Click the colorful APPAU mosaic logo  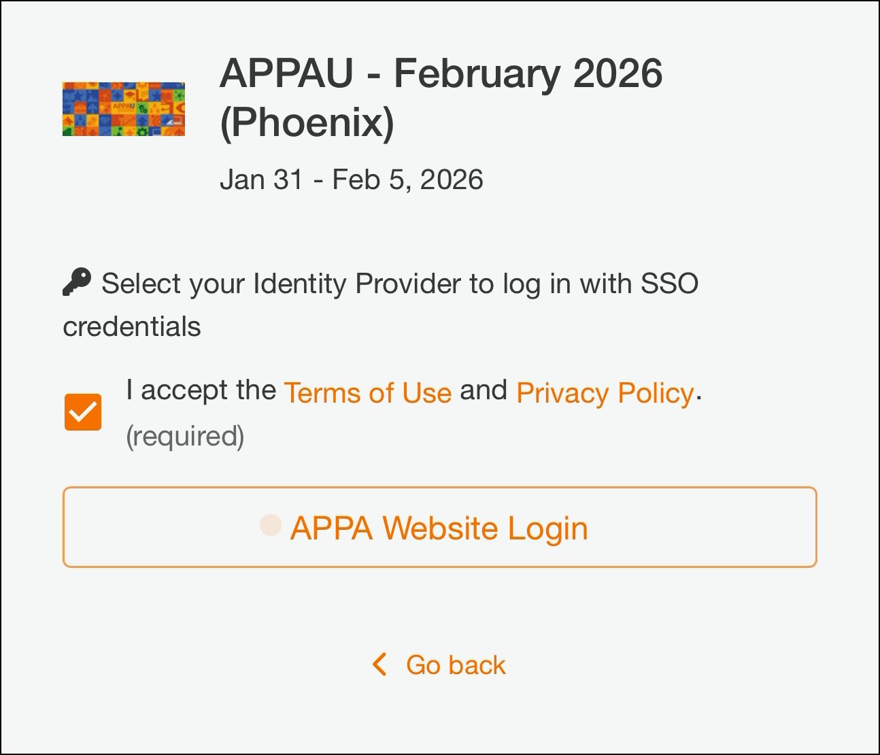coord(123,109)
